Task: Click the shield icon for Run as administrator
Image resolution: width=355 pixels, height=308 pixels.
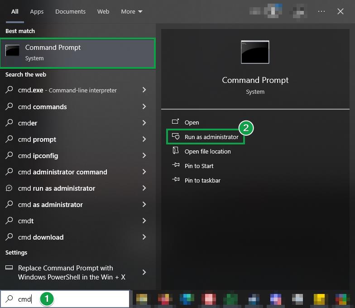Action: pos(176,137)
